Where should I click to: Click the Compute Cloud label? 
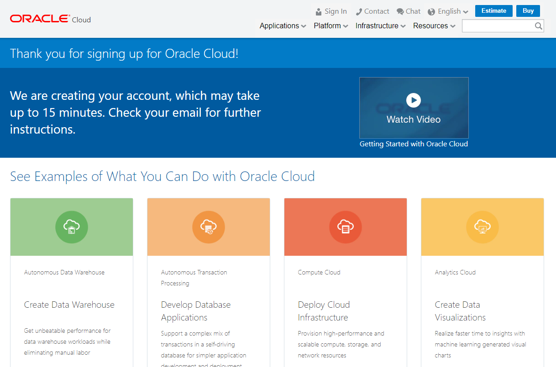[x=319, y=273]
